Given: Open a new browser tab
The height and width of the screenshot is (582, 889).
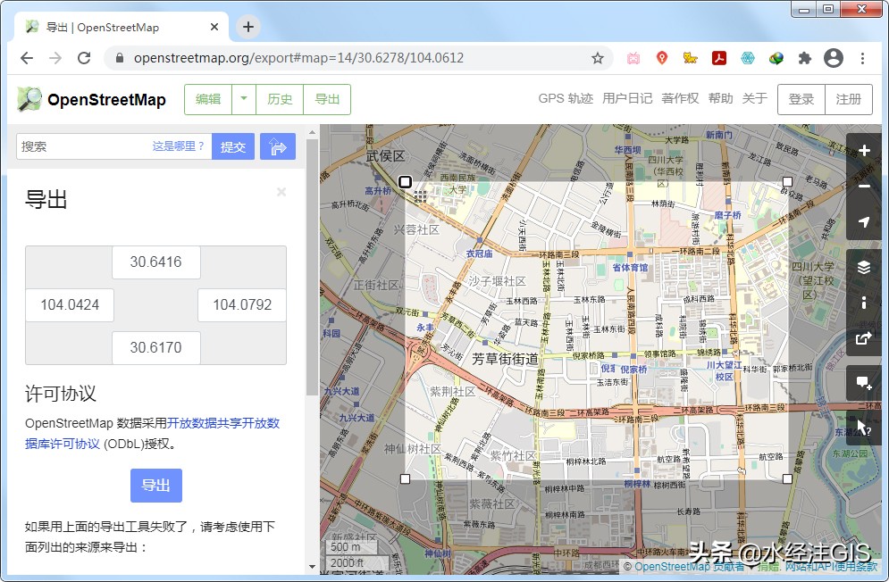Looking at the screenshot, I should (x=248, y=27).
